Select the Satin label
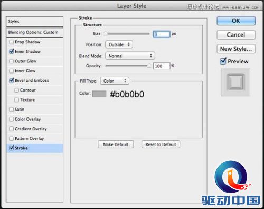 coord(20,110)
